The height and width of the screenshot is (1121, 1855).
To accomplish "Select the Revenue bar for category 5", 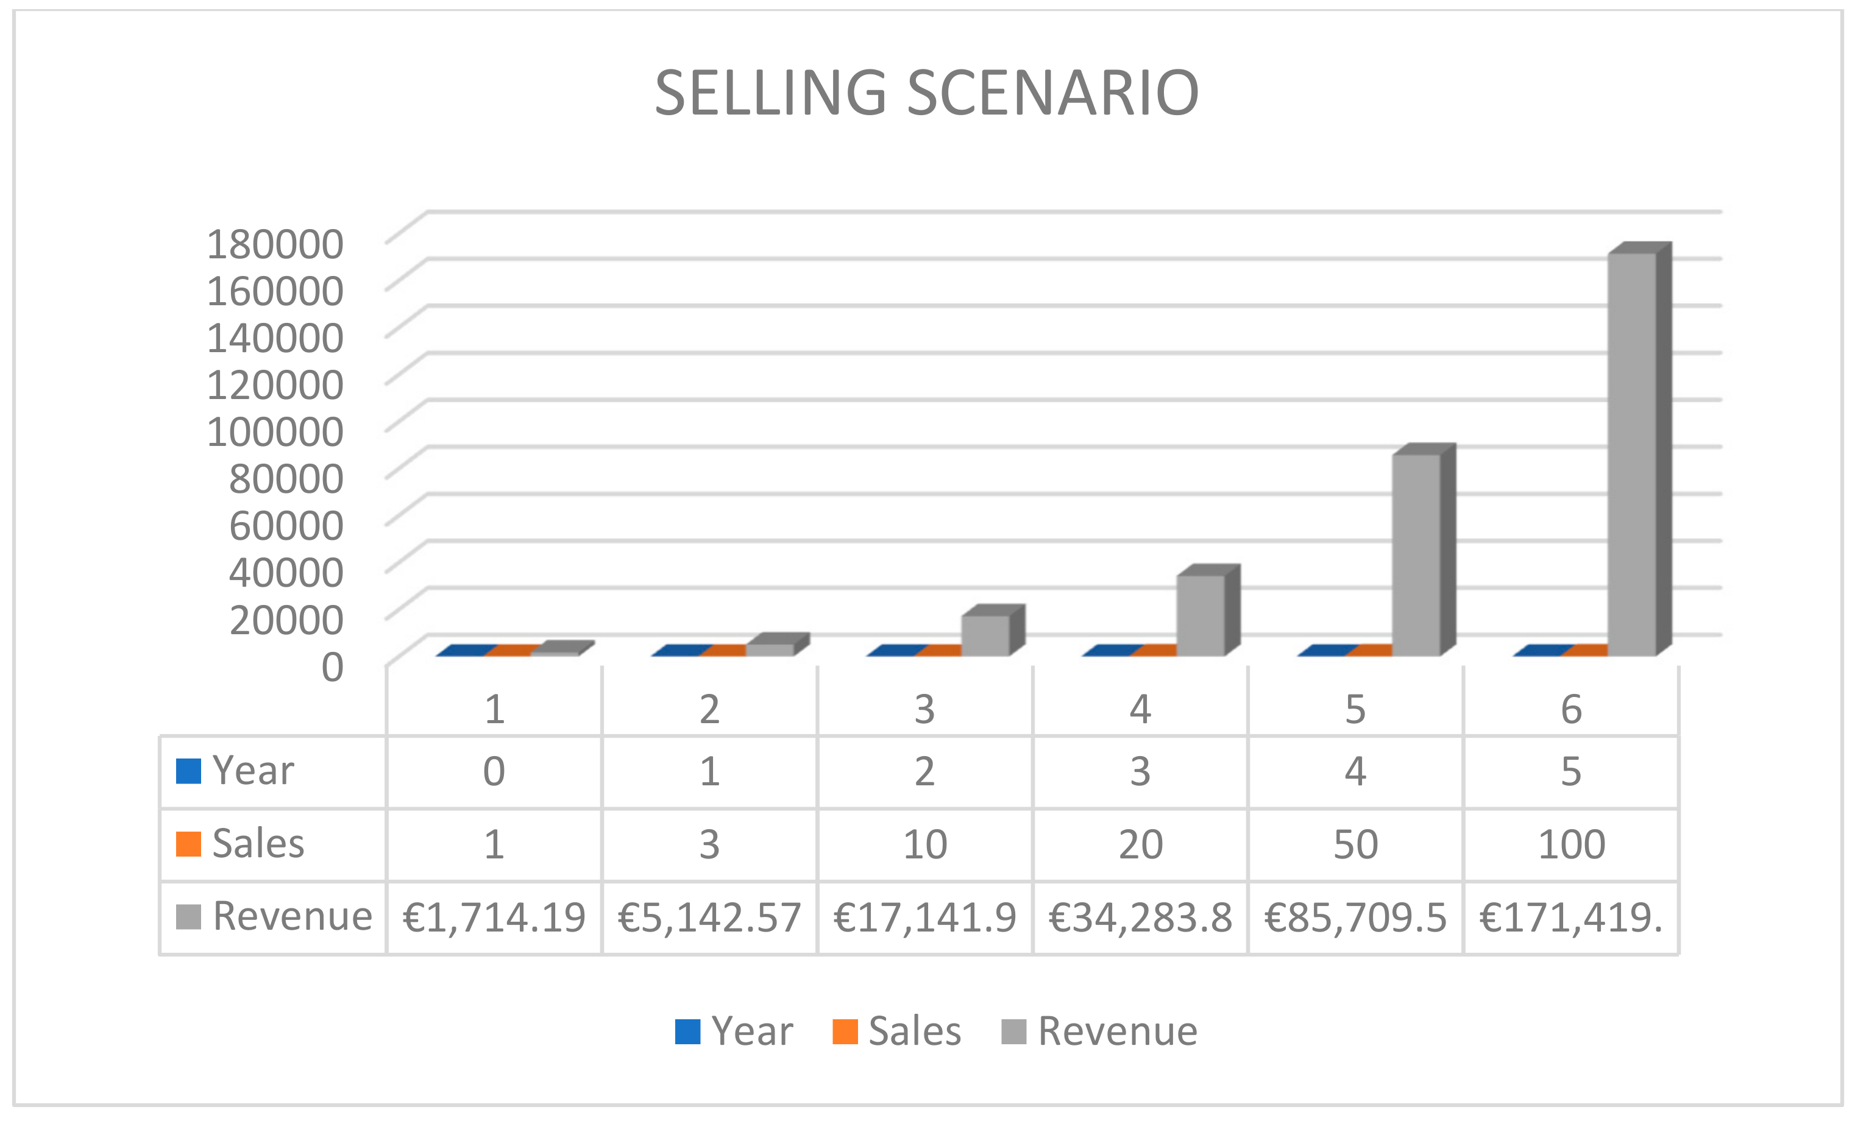I will 1416,555.
